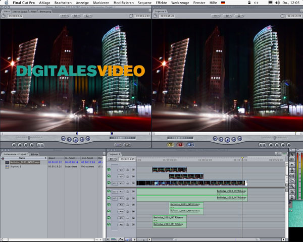The height and width of the screenshot is (242, 303).
Task: Open Canvas zoom level popup
Action: [x=216, y=16]
